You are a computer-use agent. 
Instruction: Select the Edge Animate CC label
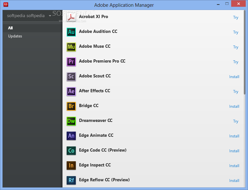point(96,135)
